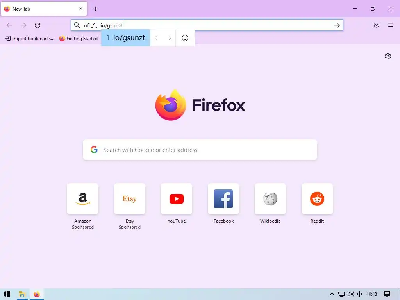Show hidden system tray icons
The width and height of the screenshot is (400, 300).
pos(332,294)
